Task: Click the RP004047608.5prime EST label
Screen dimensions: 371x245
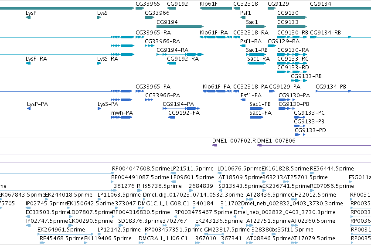Action: click(141, 169)
